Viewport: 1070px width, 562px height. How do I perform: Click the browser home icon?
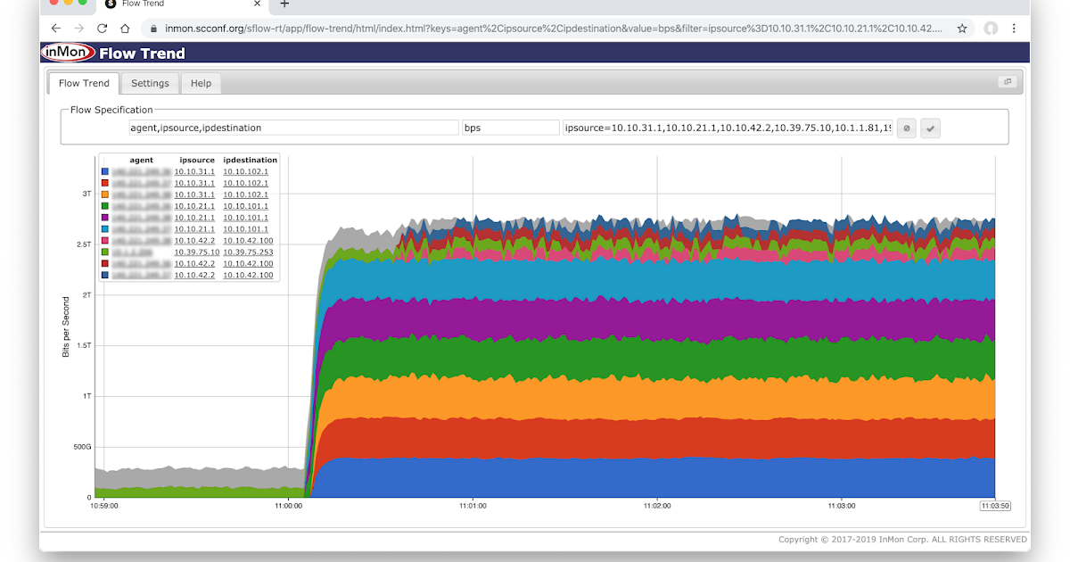(x=124, y=28)
